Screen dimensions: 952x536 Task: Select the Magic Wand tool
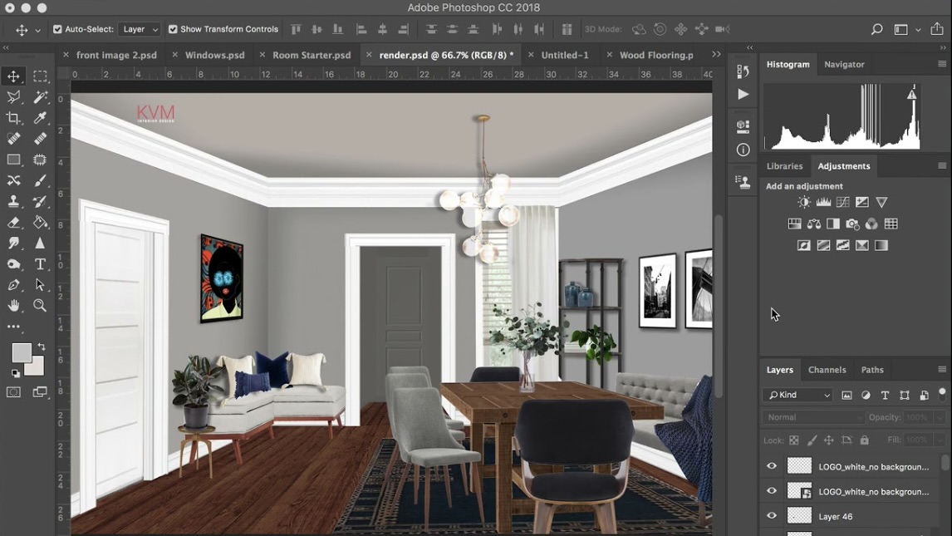click(x=40, y=97)
